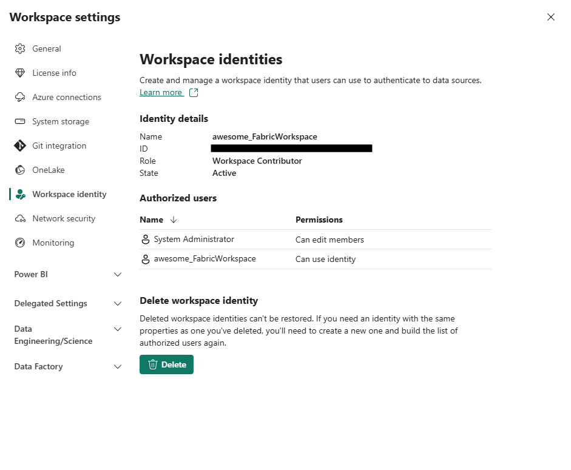Select awesome_FabricWorkspace in Authorized users

coord(205,258)
